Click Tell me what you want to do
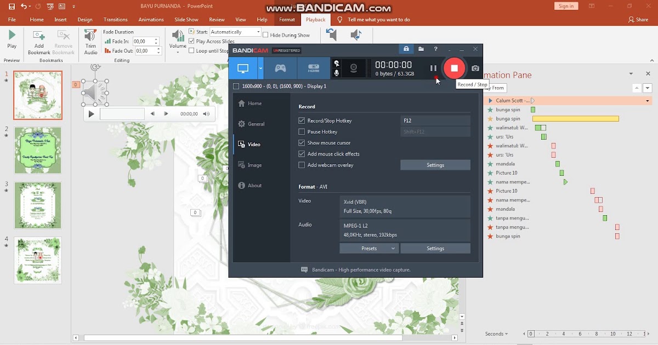 pyautogui.click(x=378, y=20)
